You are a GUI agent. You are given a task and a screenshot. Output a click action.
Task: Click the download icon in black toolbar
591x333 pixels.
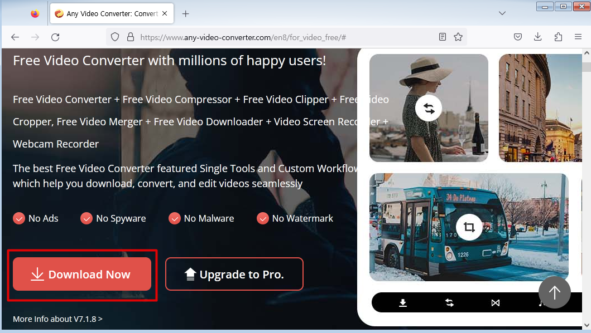click(403, 303)
